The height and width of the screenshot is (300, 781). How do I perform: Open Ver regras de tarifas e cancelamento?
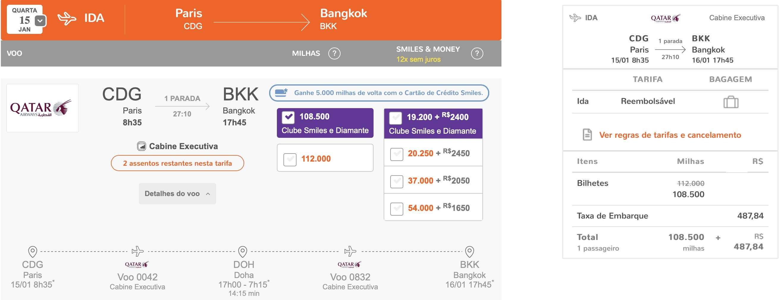[x=670, y=135]
